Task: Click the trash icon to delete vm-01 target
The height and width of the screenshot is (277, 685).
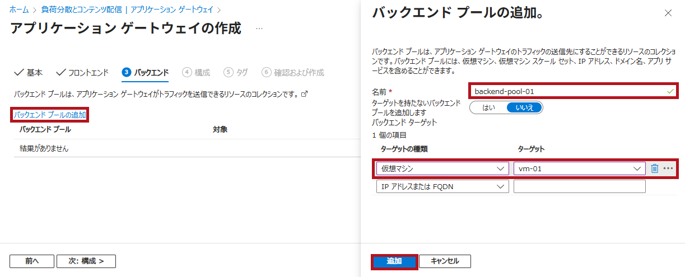Action: click(654, 168)
